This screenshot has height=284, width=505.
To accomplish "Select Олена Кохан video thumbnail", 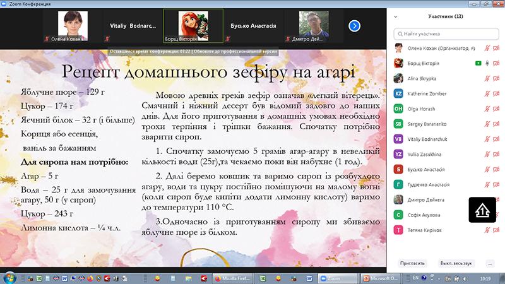I will 73,26.
